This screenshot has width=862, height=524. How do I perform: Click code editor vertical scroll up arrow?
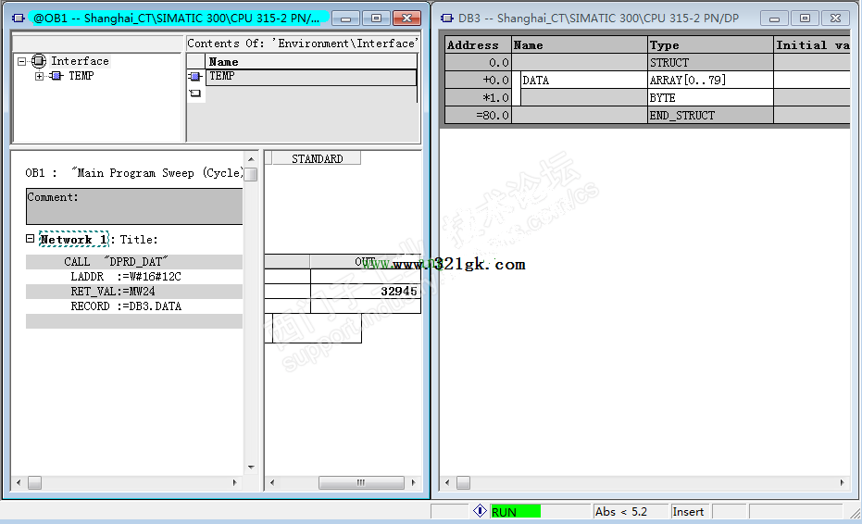251,159
